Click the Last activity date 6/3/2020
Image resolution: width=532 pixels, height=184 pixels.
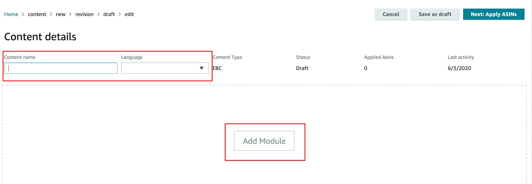459,68
